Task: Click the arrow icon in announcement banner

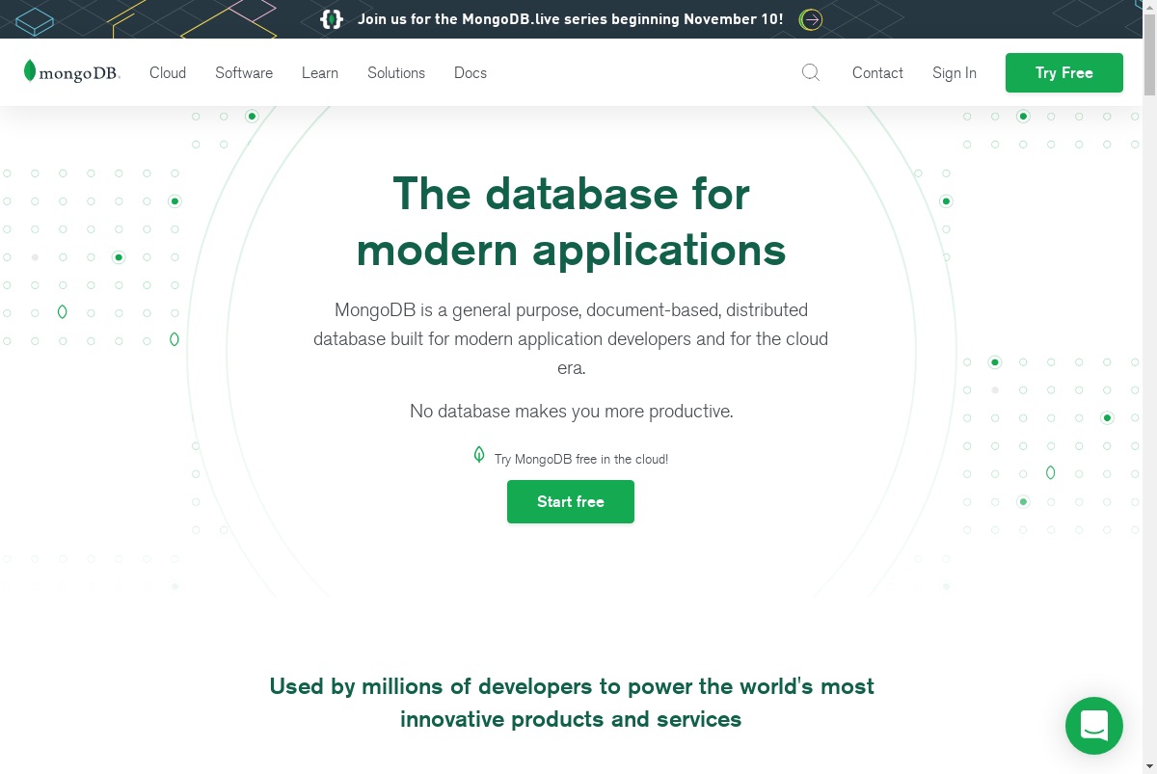Action: pos(813,19)
